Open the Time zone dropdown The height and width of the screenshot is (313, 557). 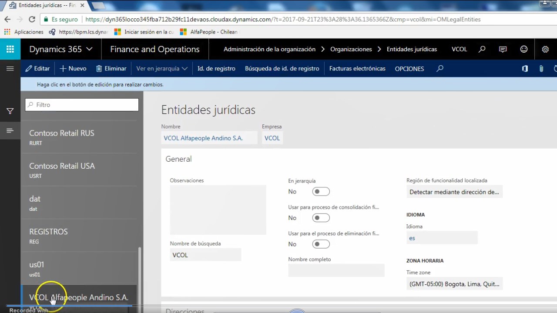click(x=454, y=284)
